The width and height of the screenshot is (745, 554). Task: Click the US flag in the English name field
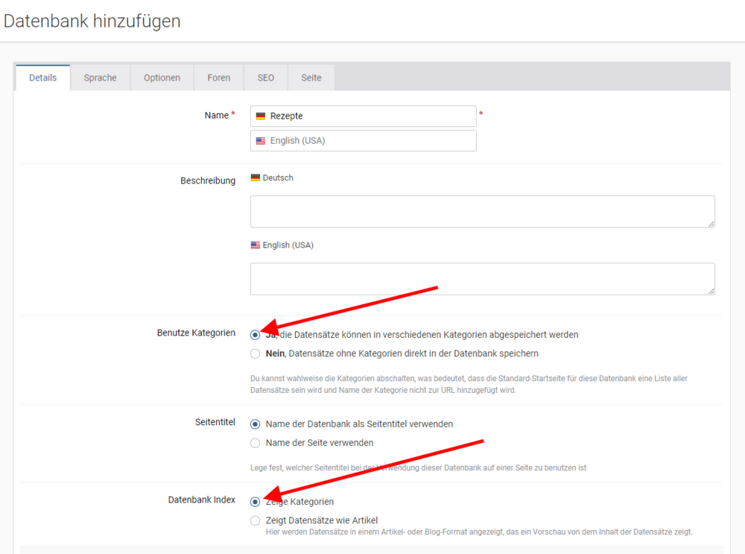(261, 140)
